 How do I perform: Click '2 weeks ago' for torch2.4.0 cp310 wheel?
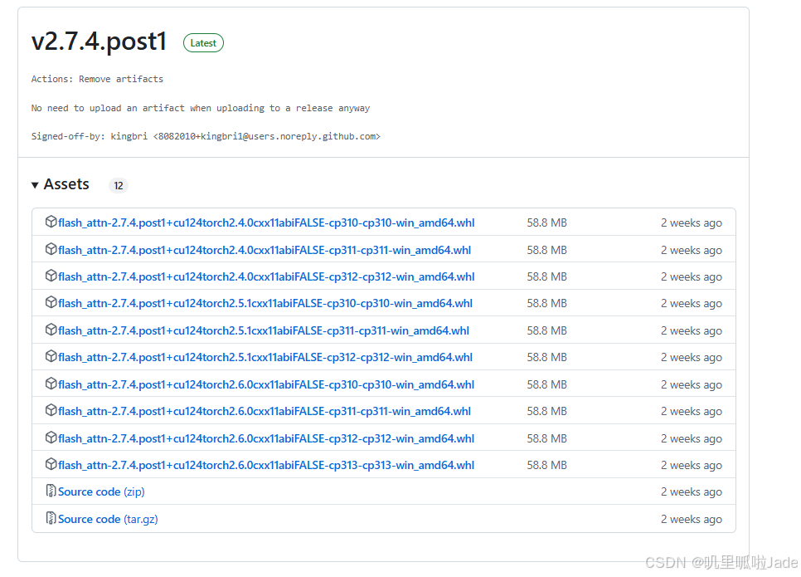pos(692,223)
